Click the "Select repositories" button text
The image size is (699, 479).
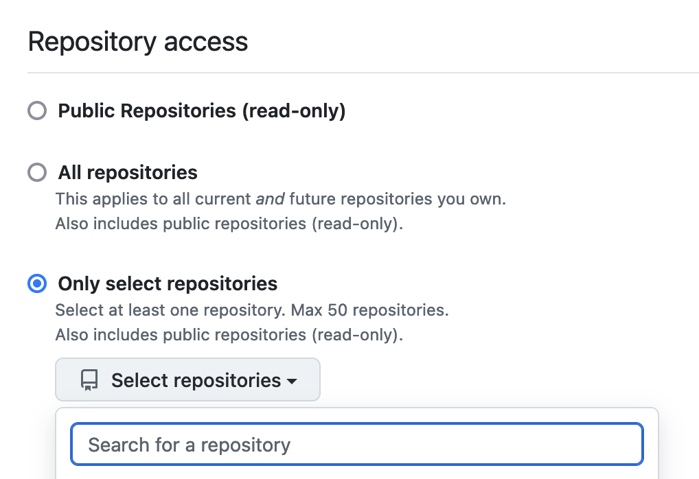point(196,380)
